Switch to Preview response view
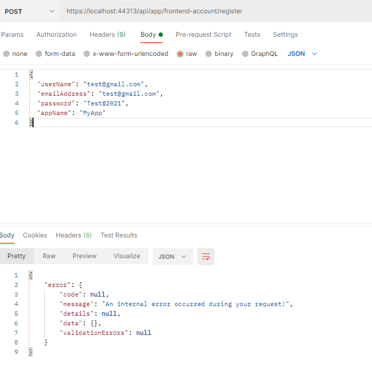The width and height of the screenshot is (372, 370). [x=85, y=256]
